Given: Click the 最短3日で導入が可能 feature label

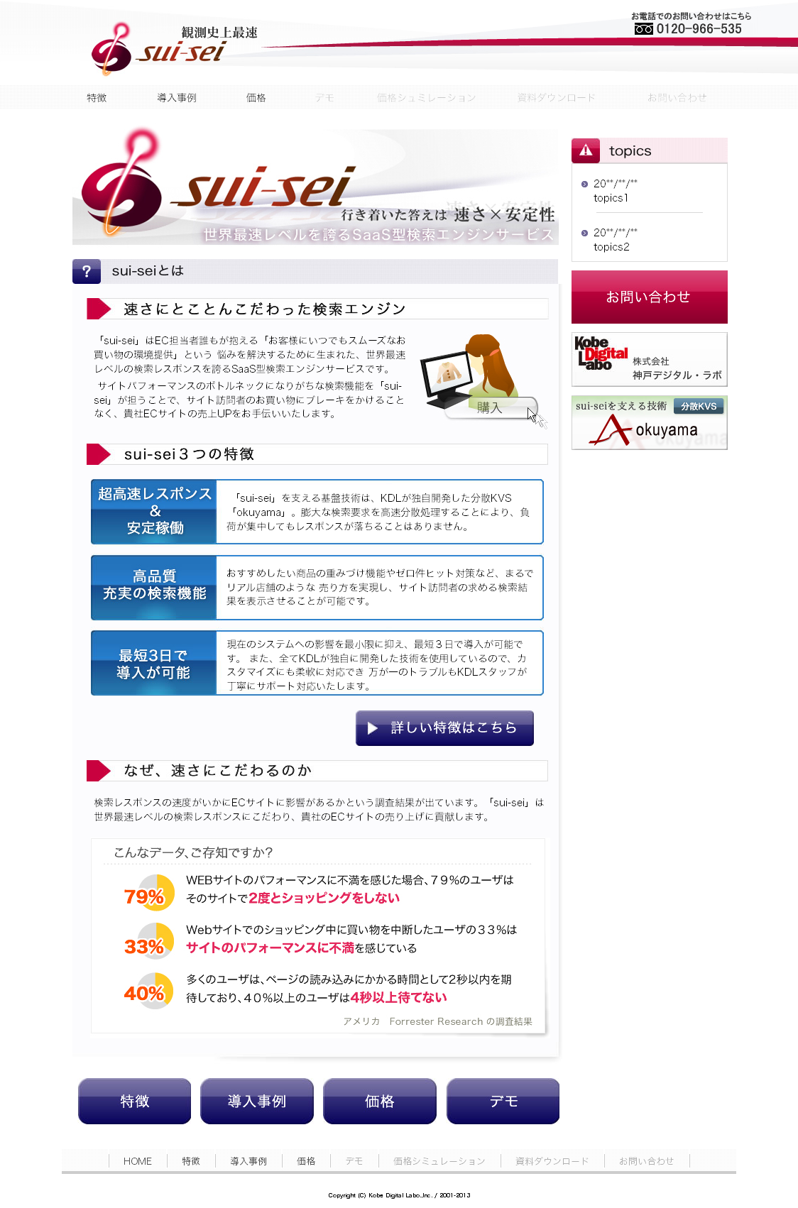Looking at the screenshot, I should [x=154, y=663].
